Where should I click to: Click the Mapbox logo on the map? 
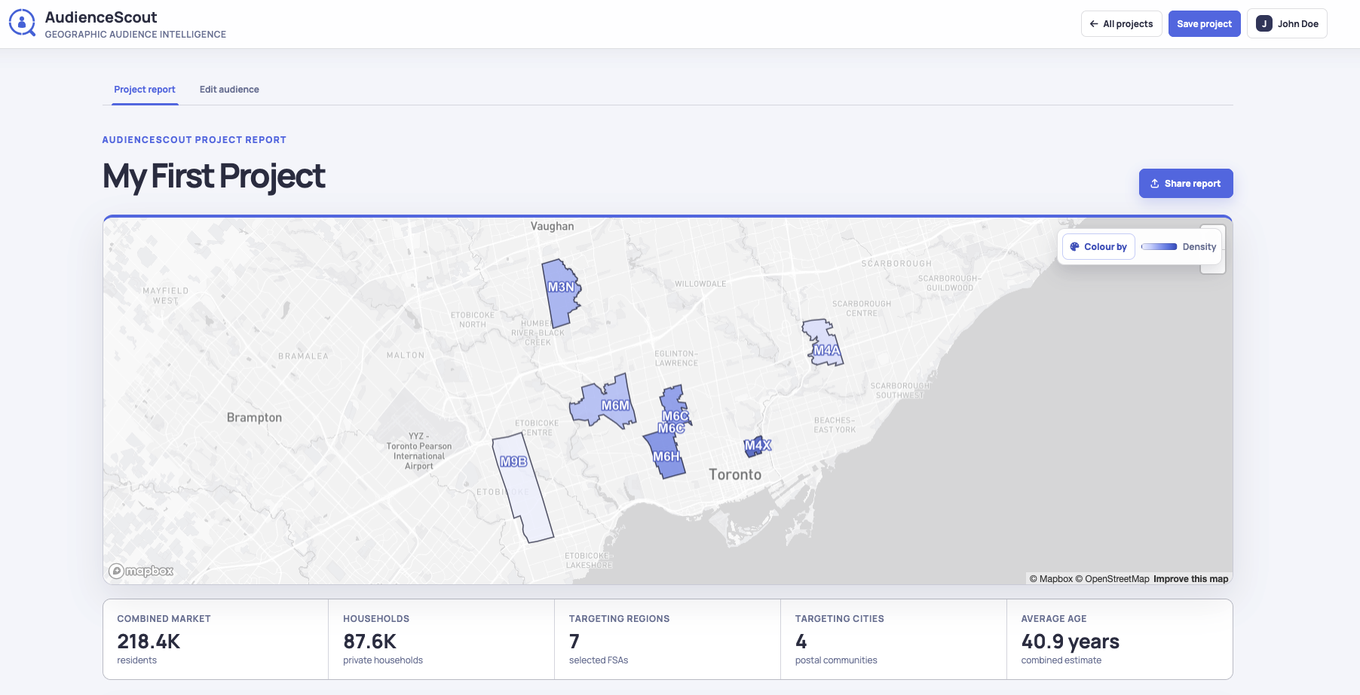pos(141,571)
